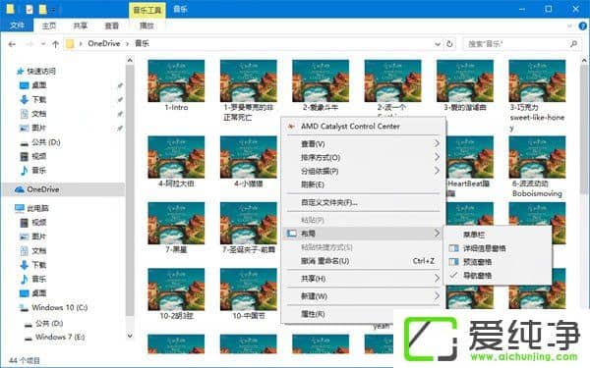Click the magnifier icon in the search box

click(573, 44)
